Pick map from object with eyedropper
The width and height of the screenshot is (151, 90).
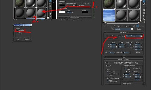pos(113,29)
